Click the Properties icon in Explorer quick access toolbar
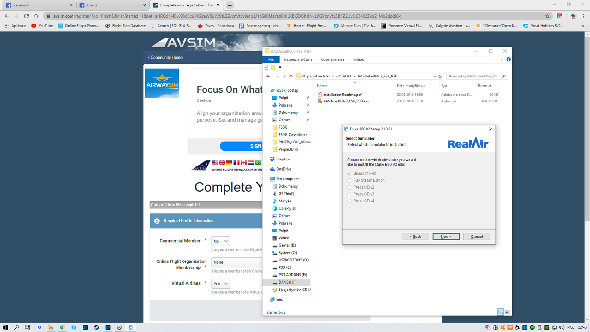 (266, 67)
